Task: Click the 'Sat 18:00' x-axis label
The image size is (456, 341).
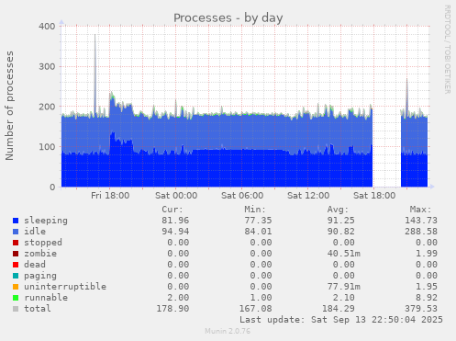Action: point(374,196)
